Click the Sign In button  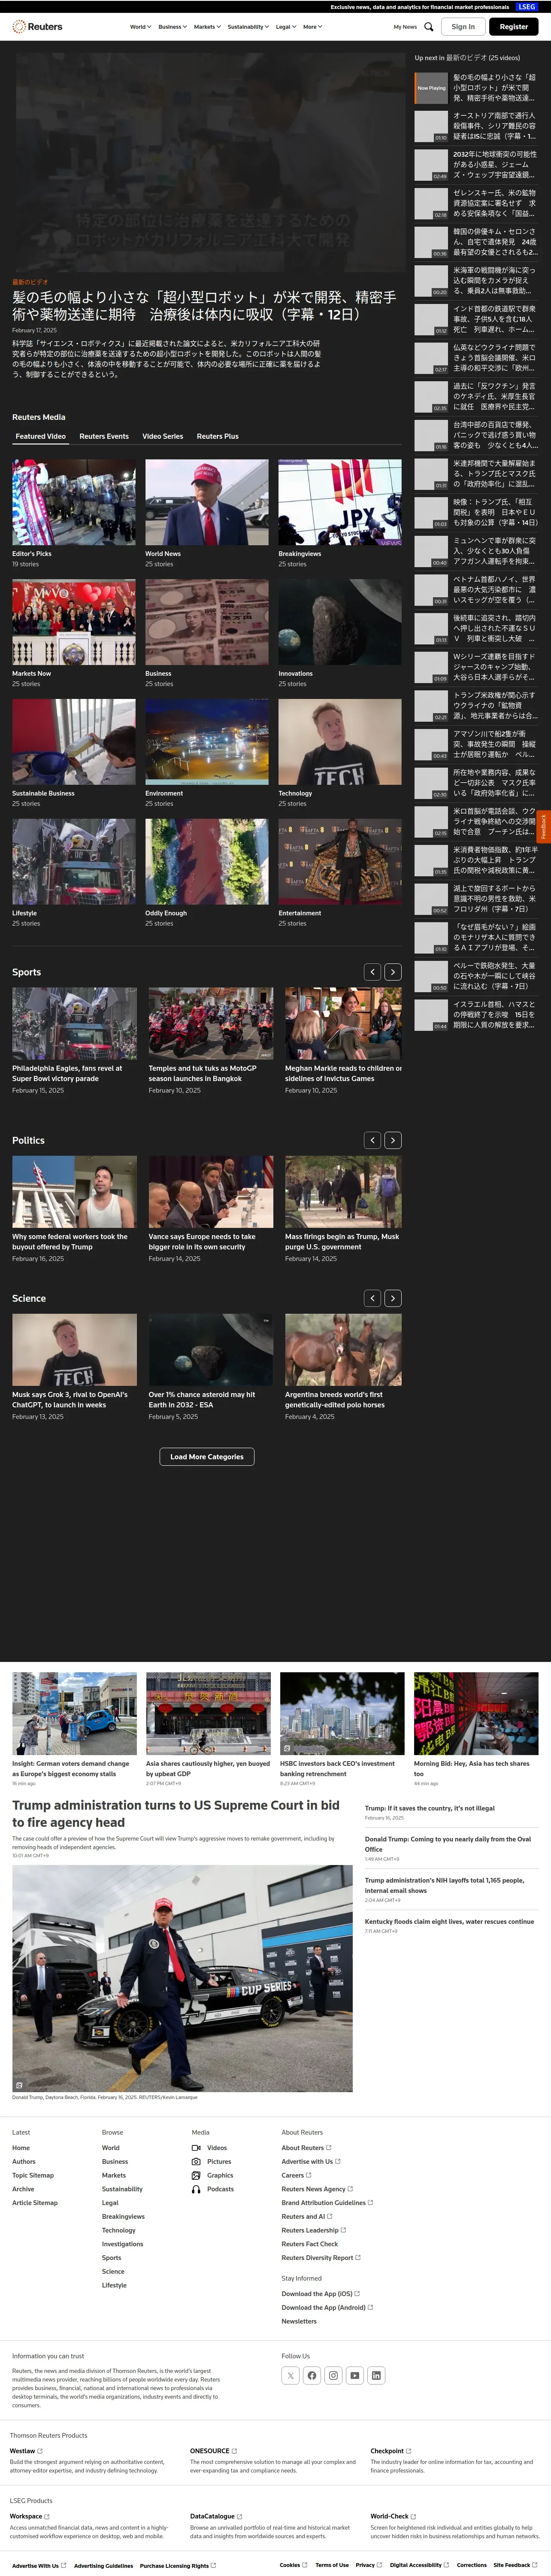463,27
